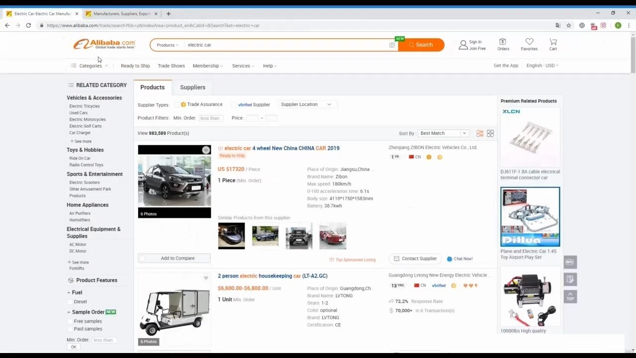The width and height of the screenshot is (636, 358).
Task: Reload the page with refresh icon
Action: pos(28,25)
